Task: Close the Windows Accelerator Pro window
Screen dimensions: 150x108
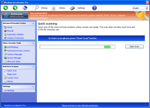Action: [x=148, y=2]
